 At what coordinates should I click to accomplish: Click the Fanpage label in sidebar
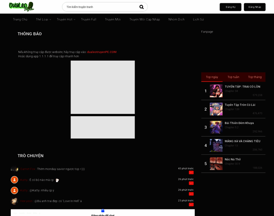coord(207,32)
